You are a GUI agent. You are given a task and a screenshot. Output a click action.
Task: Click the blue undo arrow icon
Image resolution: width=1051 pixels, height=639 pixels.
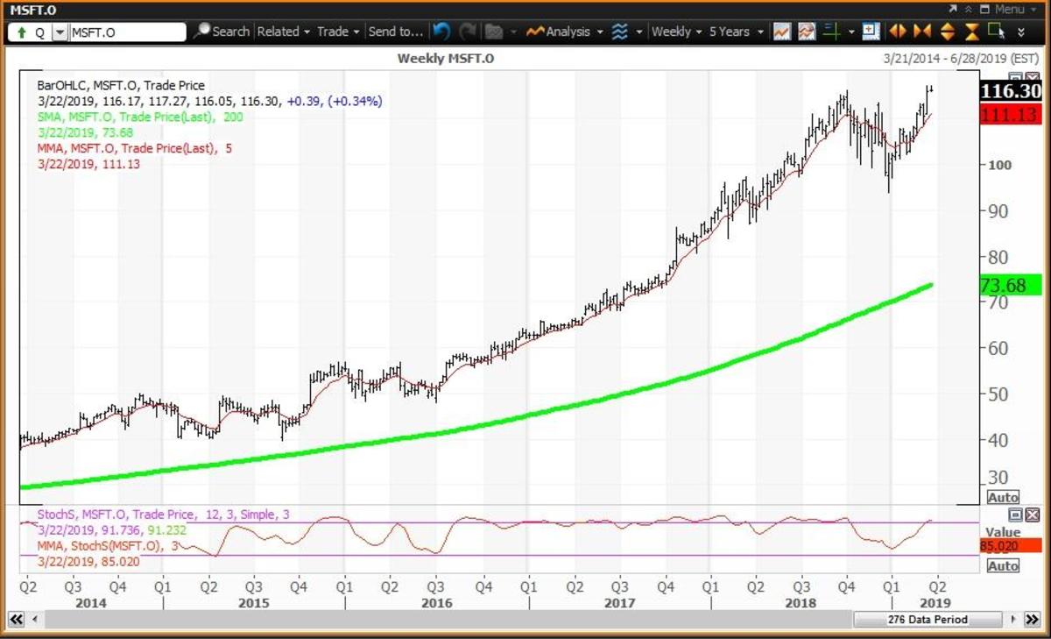point(441,32)
